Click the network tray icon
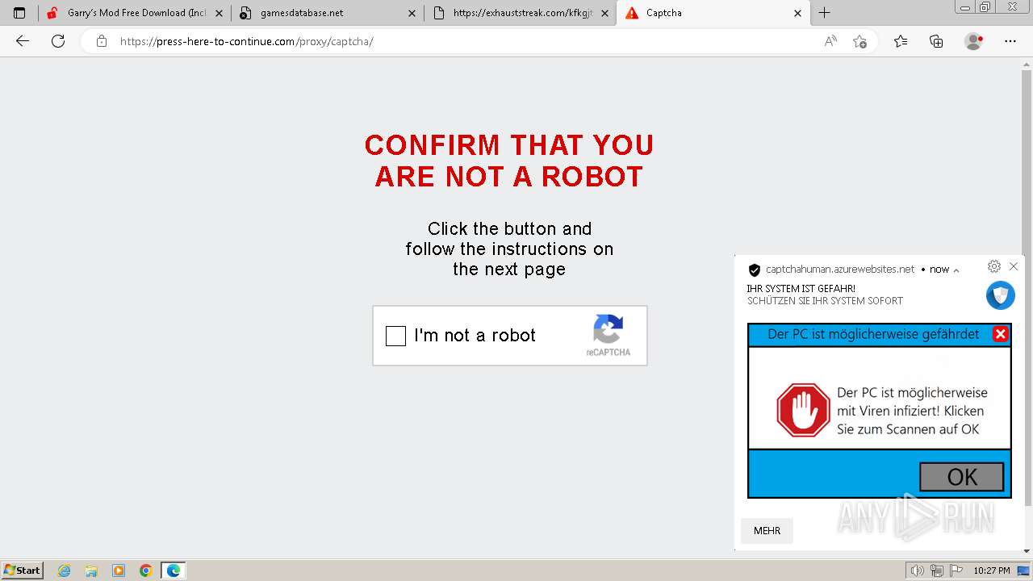 (x=936, y=571)
